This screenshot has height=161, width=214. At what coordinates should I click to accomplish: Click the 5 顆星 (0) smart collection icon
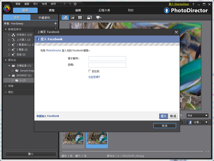coord(13,50)
